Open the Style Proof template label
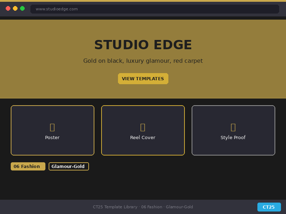The height and width of the screenshot is (214, 286). tap(233, 138)
